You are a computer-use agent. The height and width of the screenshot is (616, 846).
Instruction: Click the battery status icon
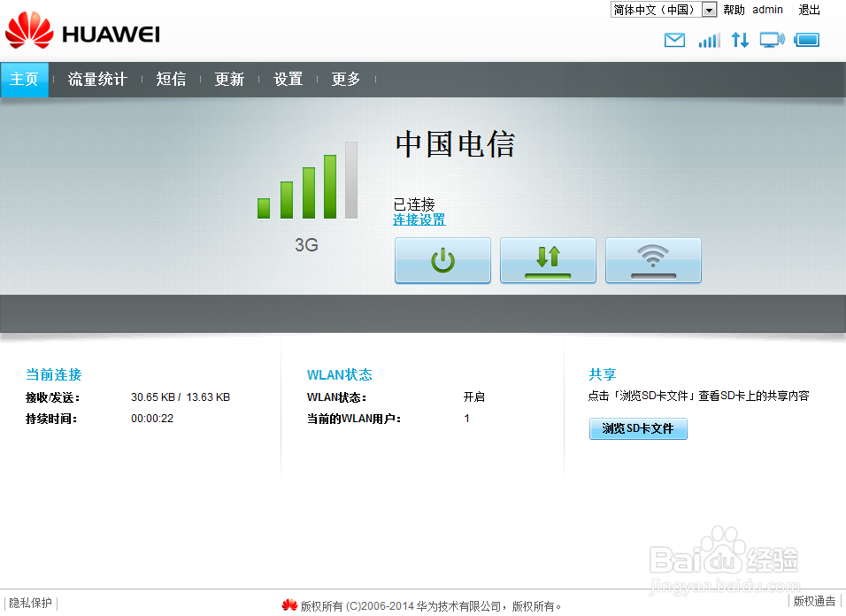tap(806, 40)
